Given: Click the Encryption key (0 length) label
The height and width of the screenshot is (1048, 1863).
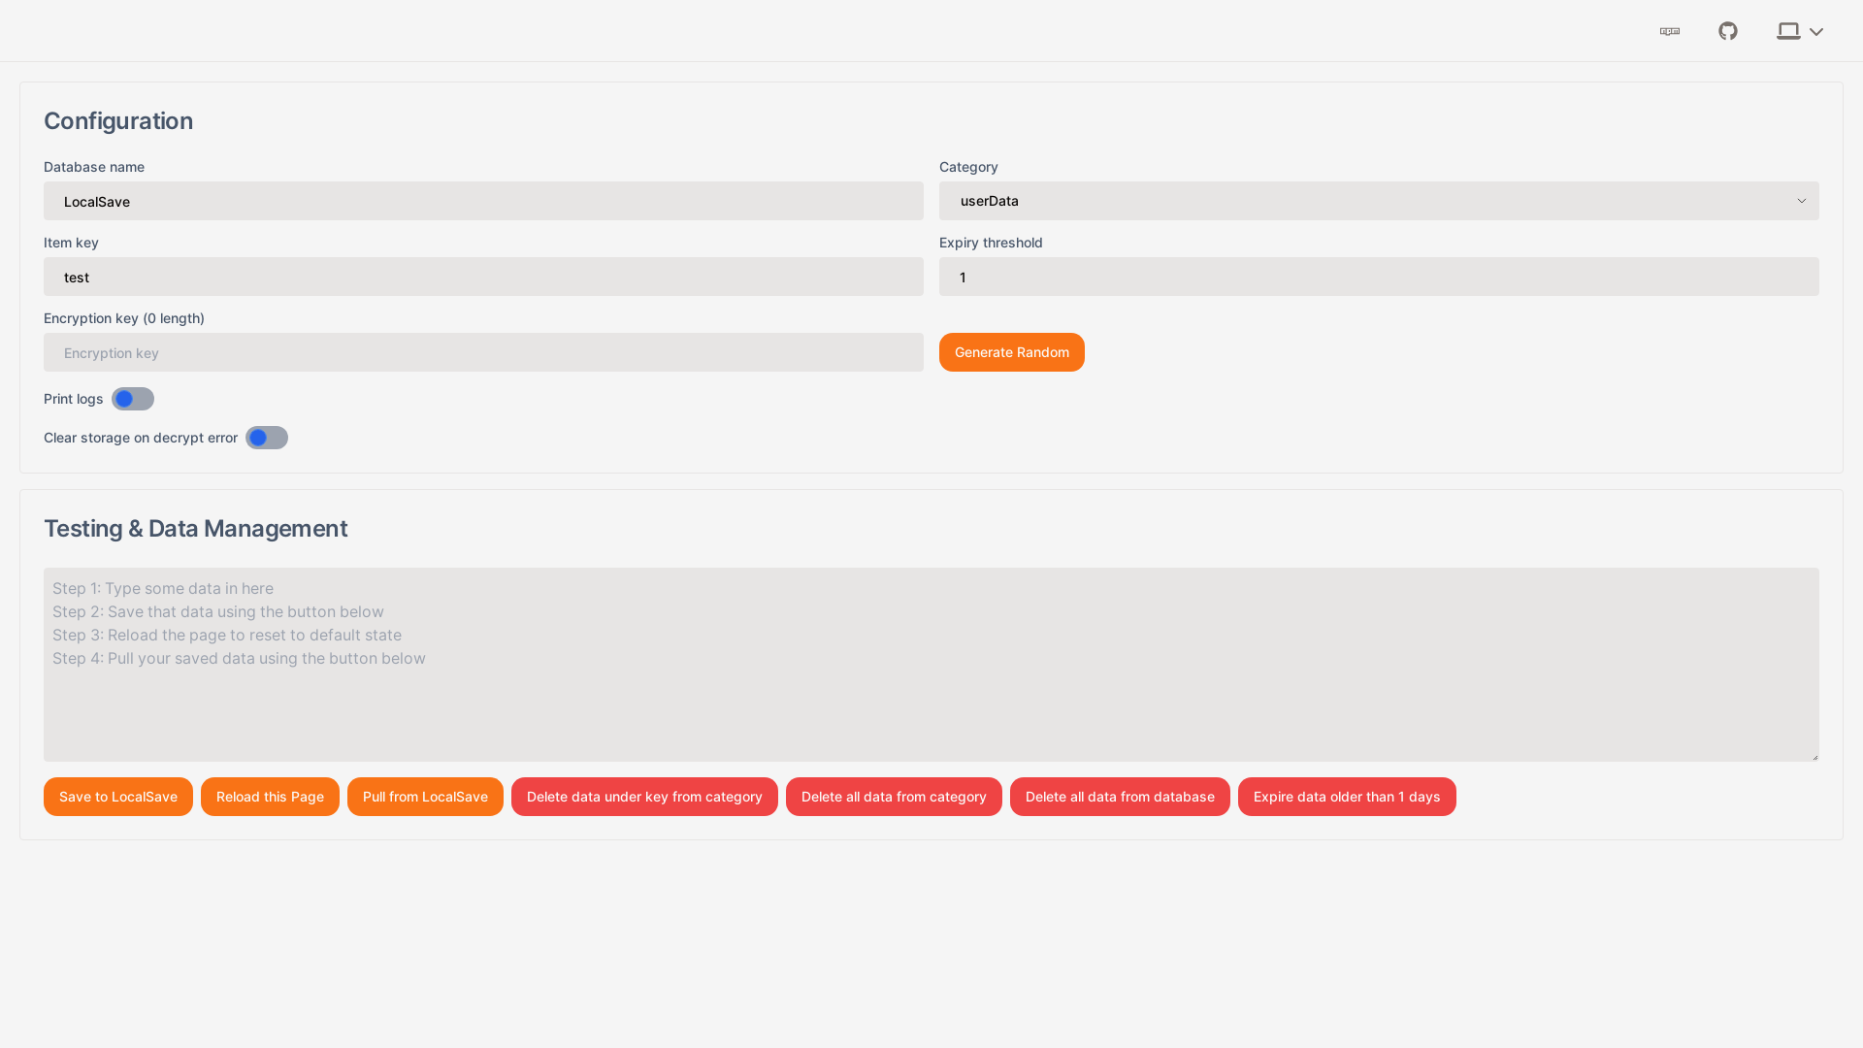Looking at the screenshot, I should [x=124, y=318].
